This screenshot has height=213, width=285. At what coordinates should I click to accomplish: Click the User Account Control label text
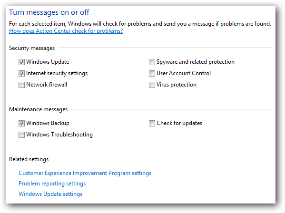coord(184,73)
